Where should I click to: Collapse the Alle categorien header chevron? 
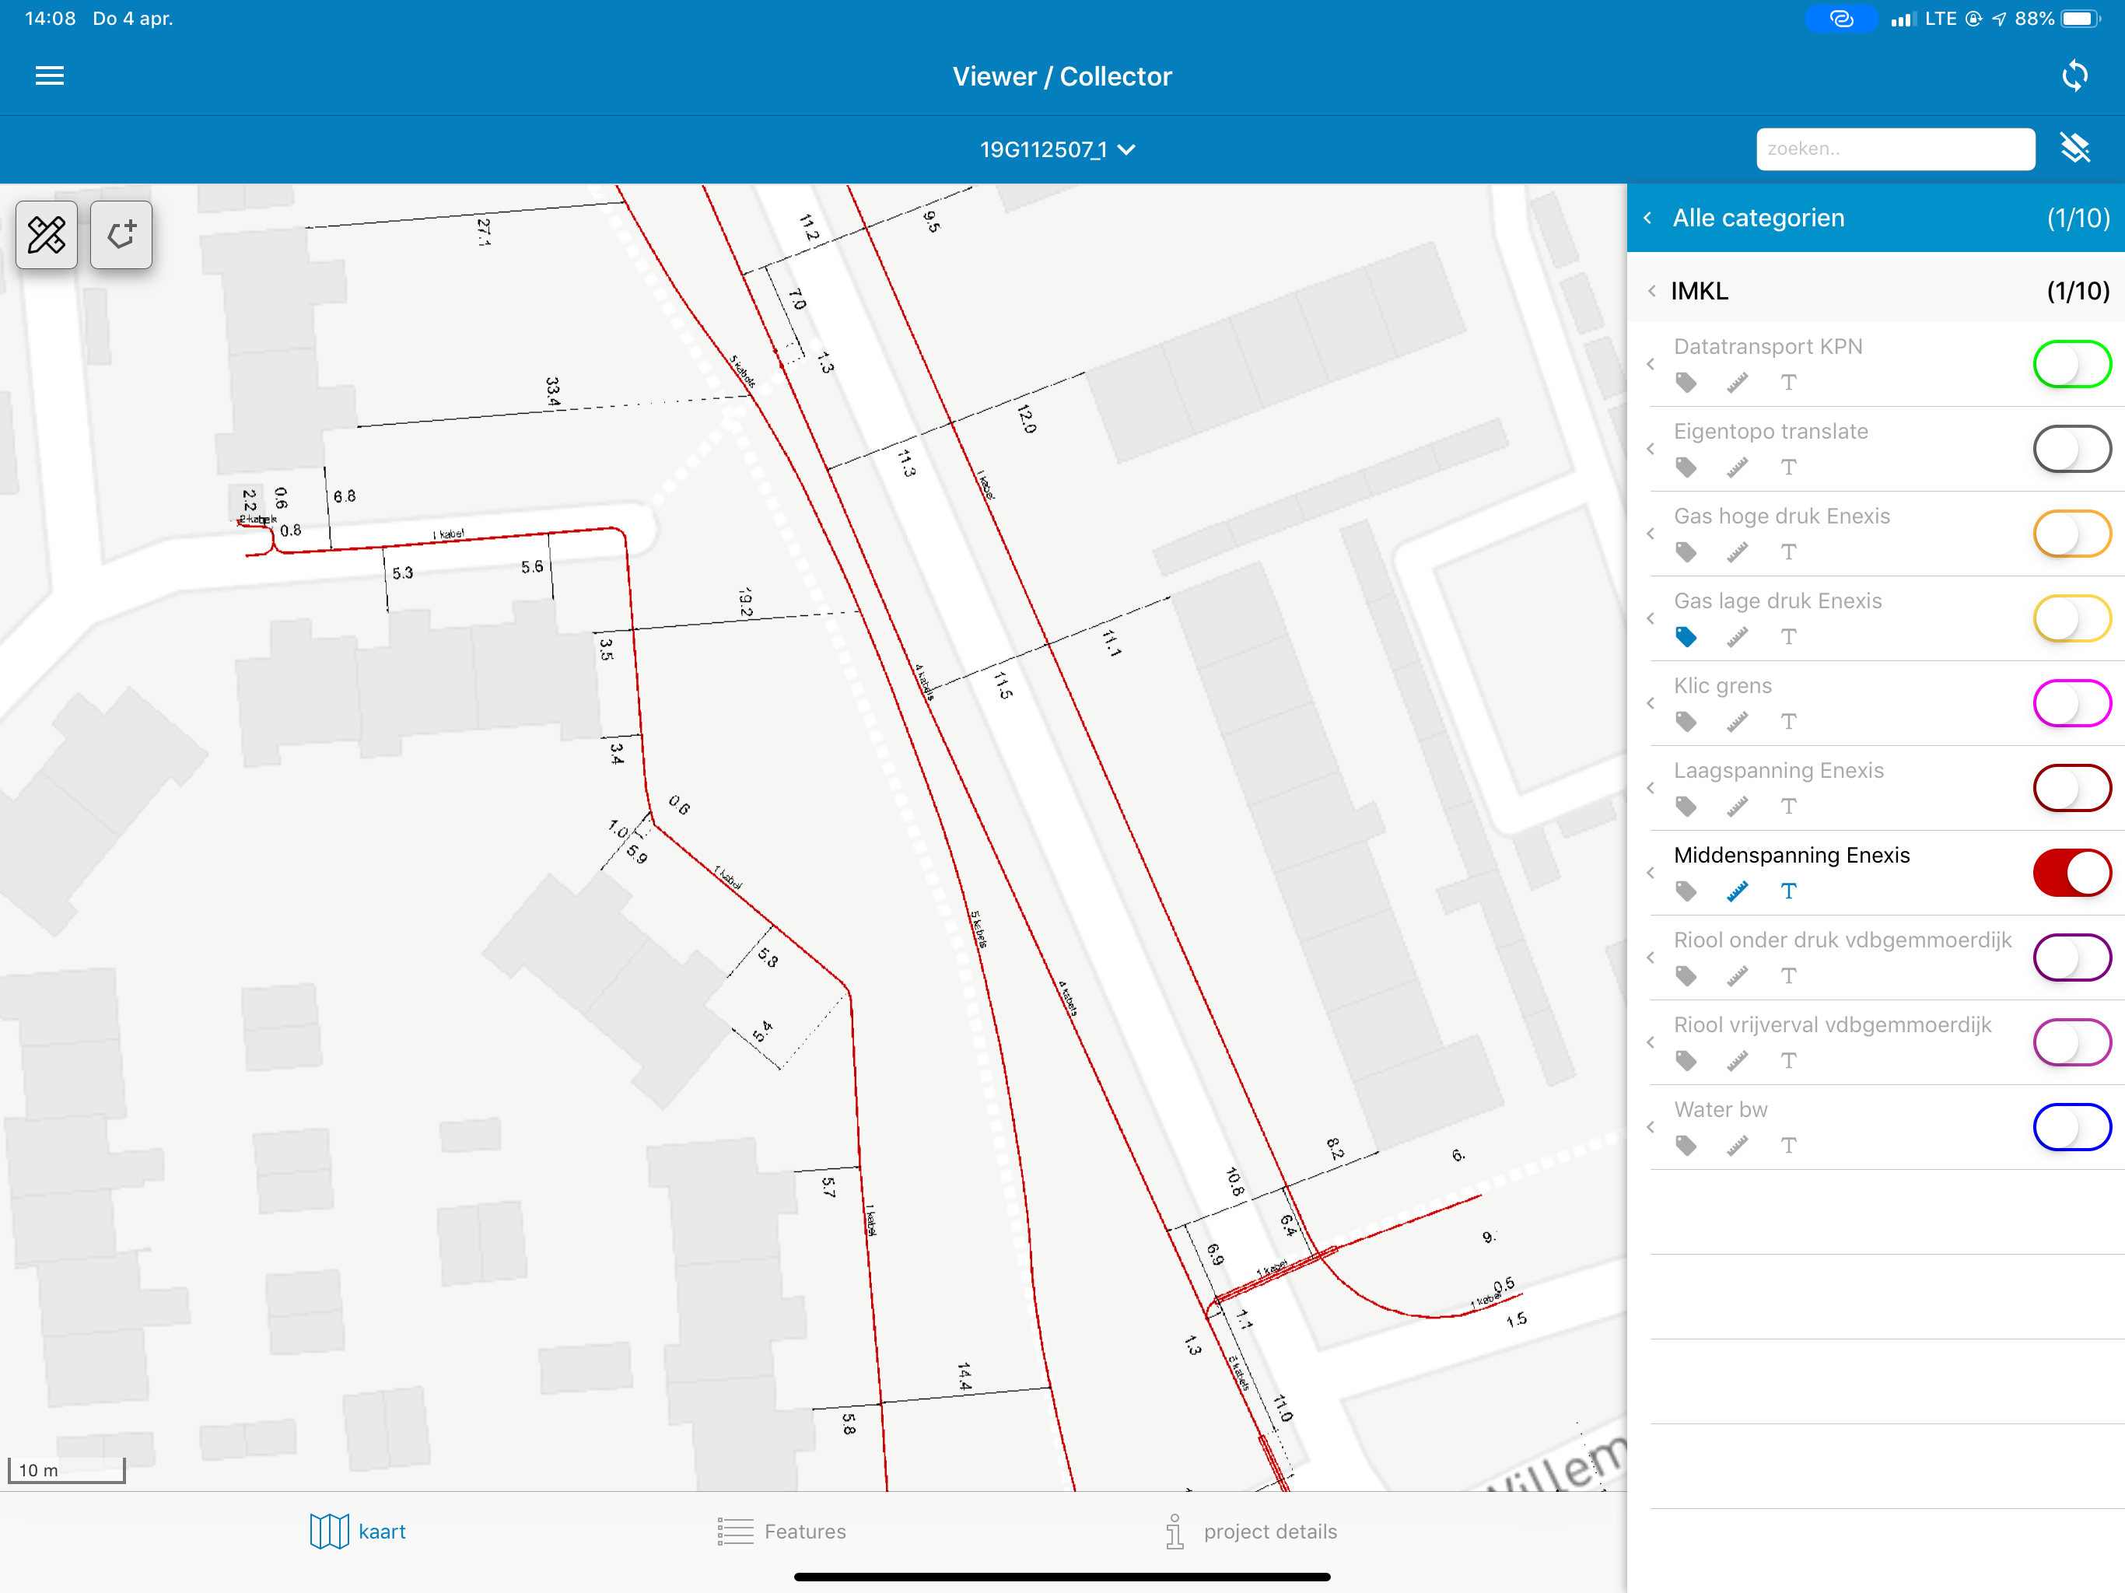click(1648, 218)
